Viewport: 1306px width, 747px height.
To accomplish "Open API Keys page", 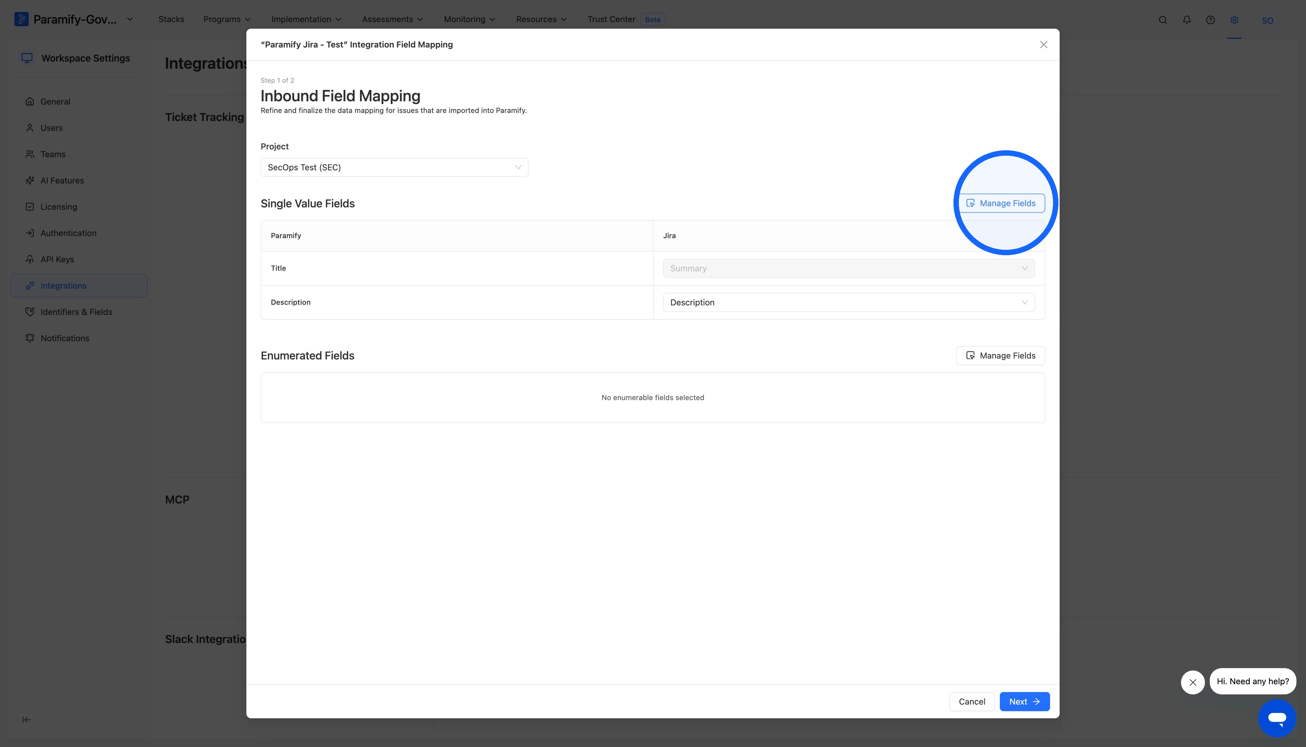I will (79, 259).
